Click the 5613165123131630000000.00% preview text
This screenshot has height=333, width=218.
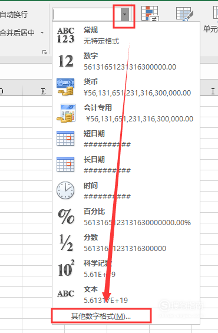tap(137, 222)
